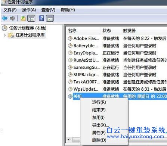The height and width of the screenshot is (146, 167).
Task: Toggle the console tree pane toolbar button
Action: point(31,18)
